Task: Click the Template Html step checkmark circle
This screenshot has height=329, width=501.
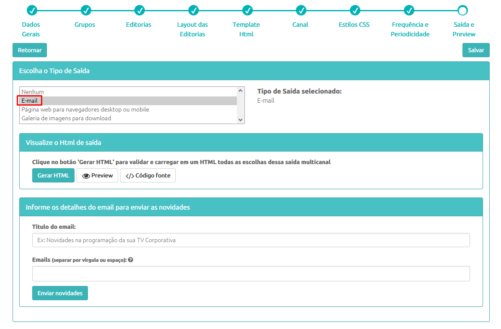Action: click(x=247, y=10)
